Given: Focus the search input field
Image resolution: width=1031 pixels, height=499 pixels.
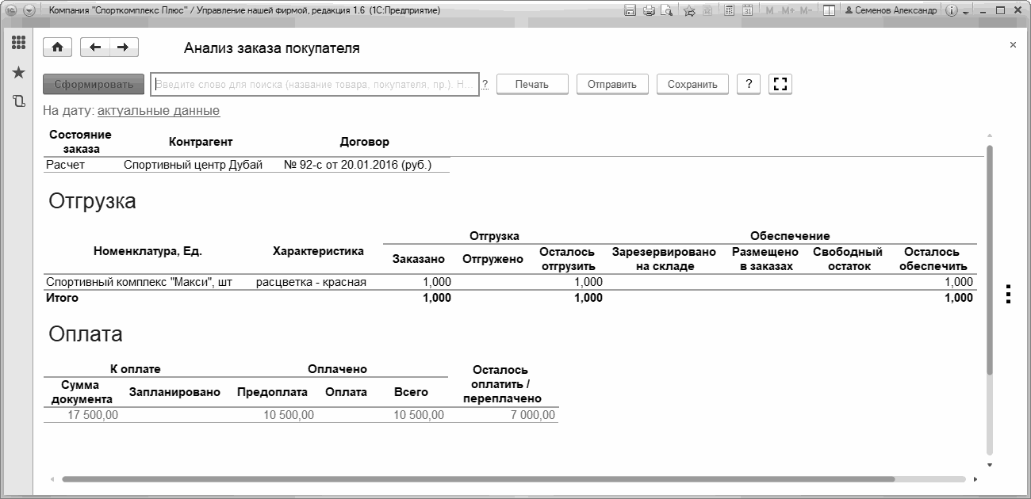Looking at the screenshot, I should [x=315, y=84].
